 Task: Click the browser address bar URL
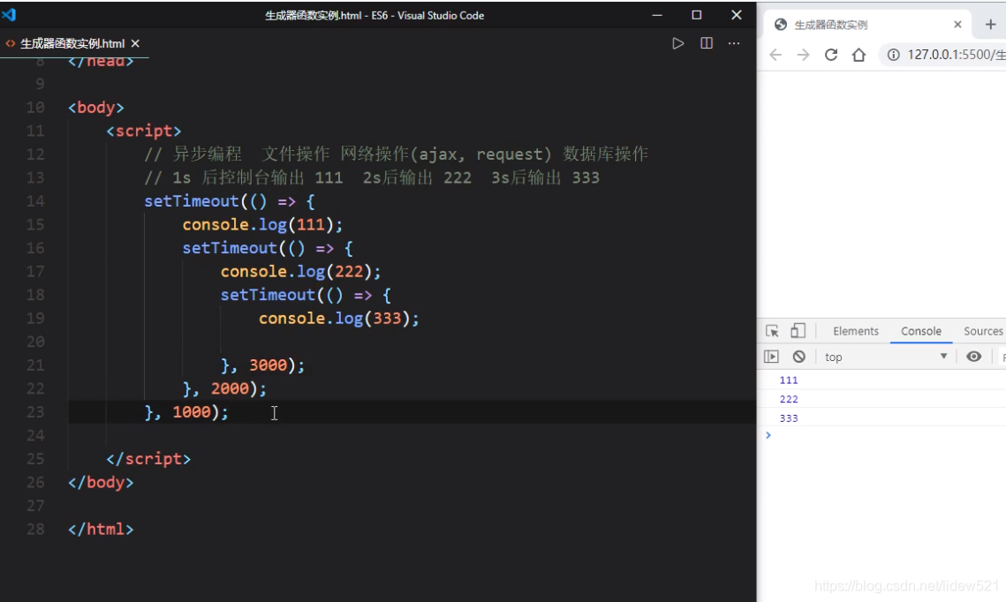(x=956, y=55)
